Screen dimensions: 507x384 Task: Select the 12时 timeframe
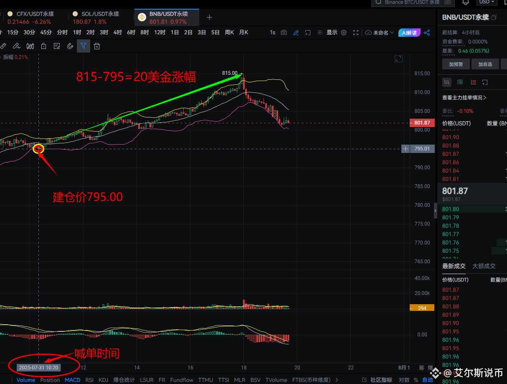(x=160, y=33)
